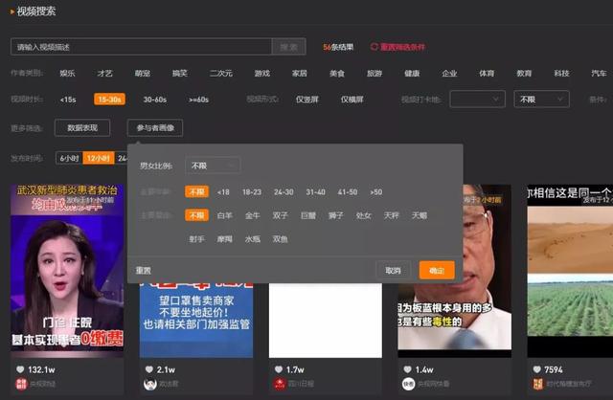Click the 央视网快看 author avatar icon
This screenshot has width=613, height=400.
(408, 384)
